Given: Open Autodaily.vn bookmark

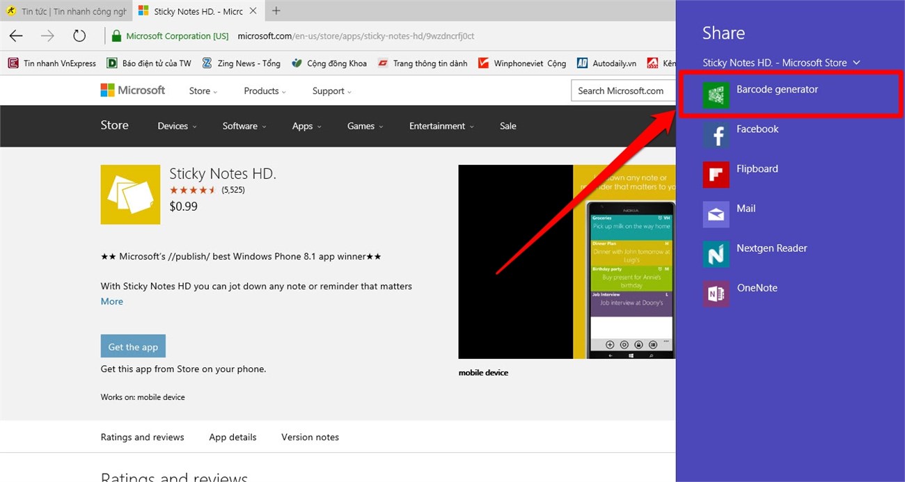Looking at the screenshot, I should [x=606, y=63].
